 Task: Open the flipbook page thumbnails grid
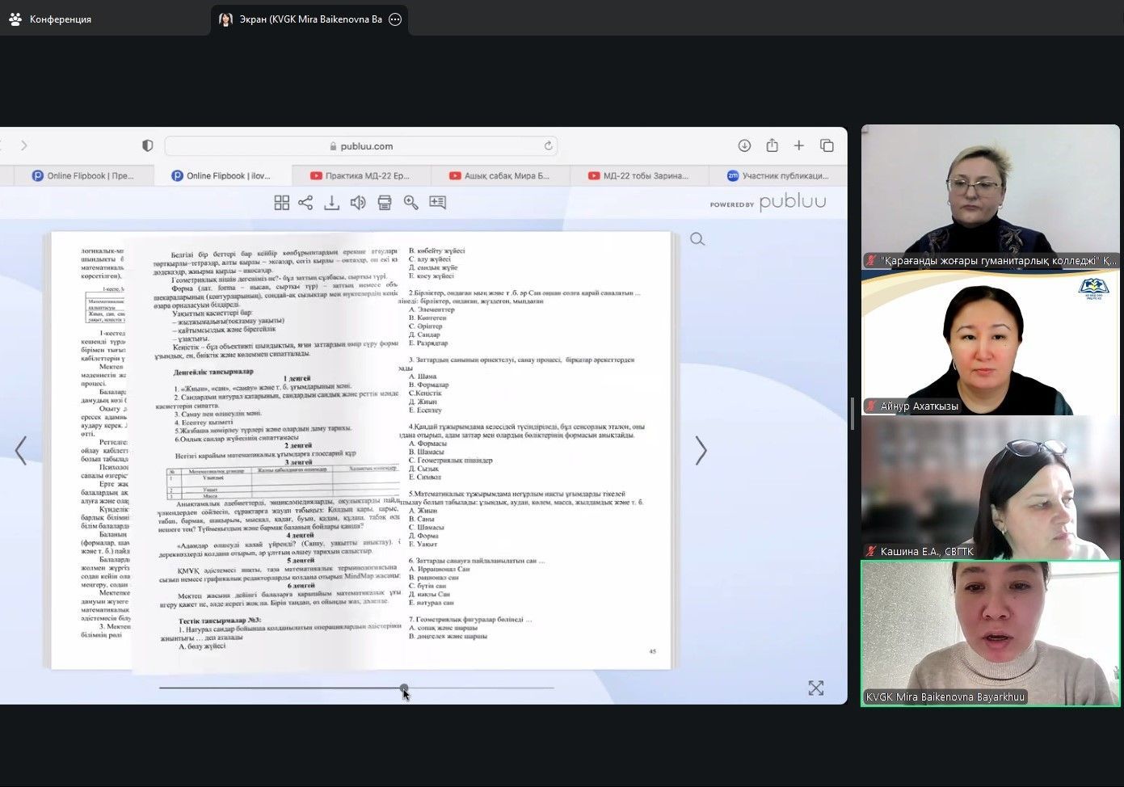281,203
